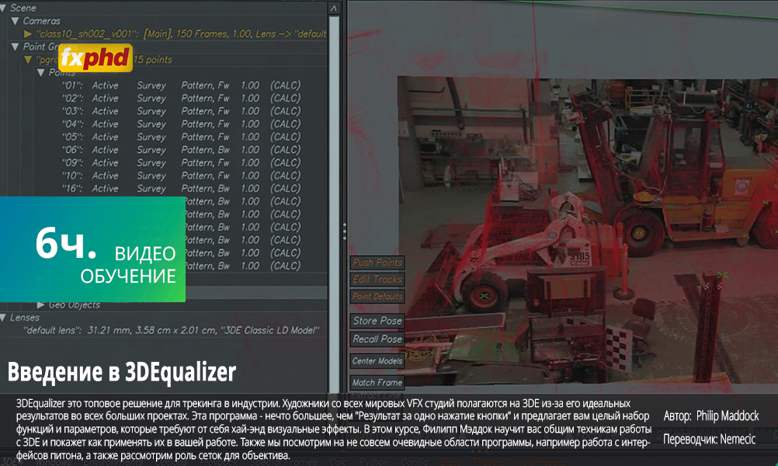Click the scroll-up arrow above the scene tree
This screenshot has width=778, height=466.
tap(334, 7)
